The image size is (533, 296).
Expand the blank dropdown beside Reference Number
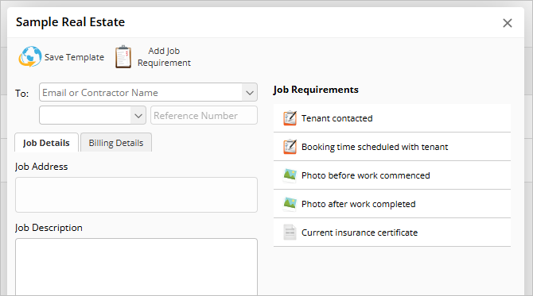coord(138,115)
